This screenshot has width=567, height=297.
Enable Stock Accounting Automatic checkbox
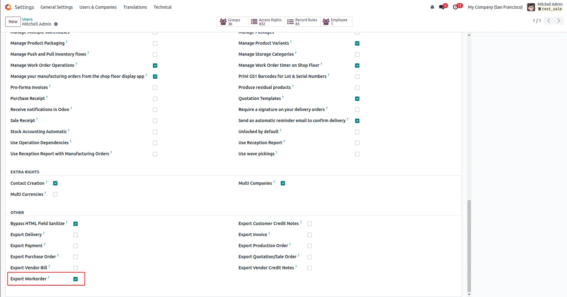pyautogui.click(x=155, y=132)
